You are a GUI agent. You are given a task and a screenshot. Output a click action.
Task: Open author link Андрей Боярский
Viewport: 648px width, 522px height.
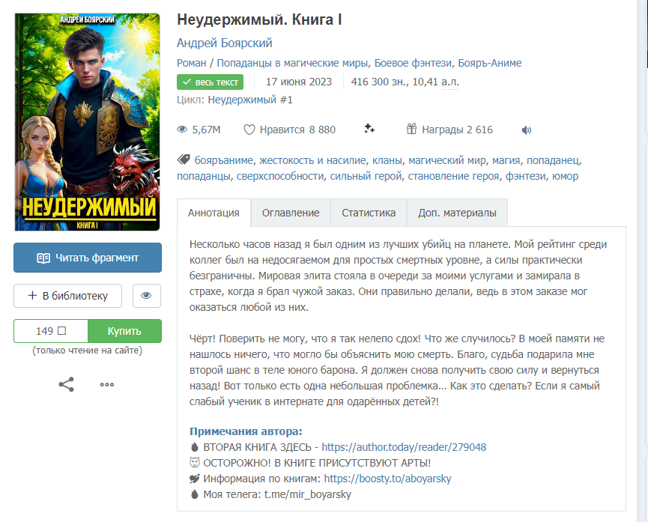coord(225,43)
